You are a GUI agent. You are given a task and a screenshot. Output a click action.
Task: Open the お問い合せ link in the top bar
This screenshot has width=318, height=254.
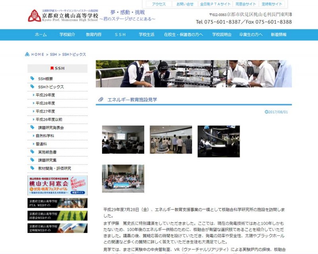coord(185,4)
